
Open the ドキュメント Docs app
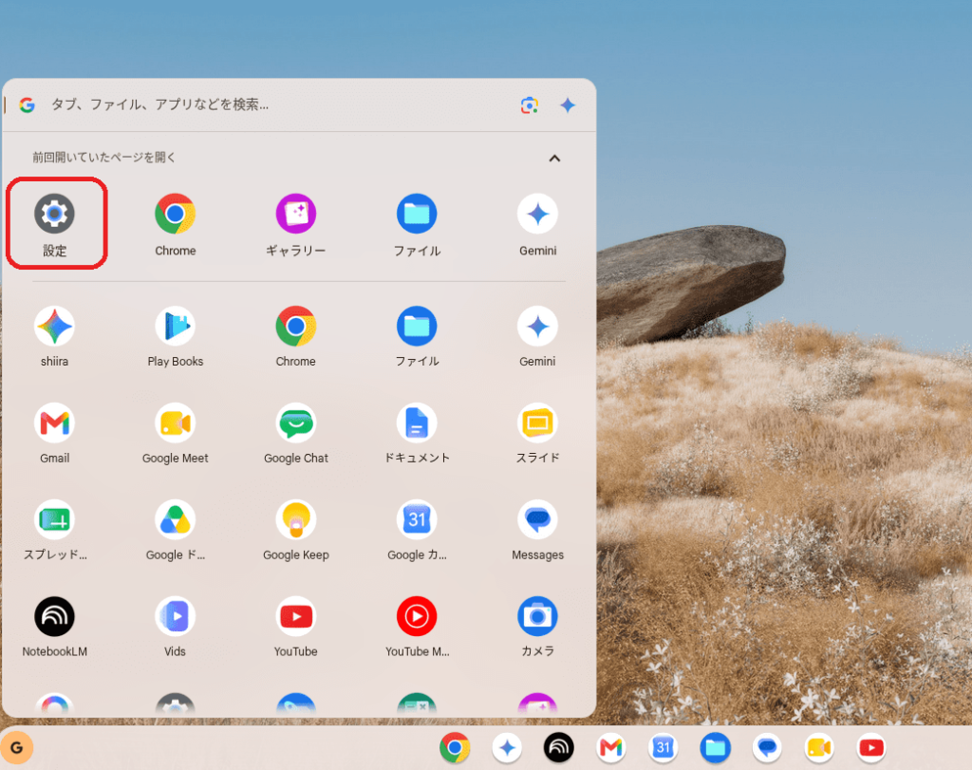click(417, 433)
